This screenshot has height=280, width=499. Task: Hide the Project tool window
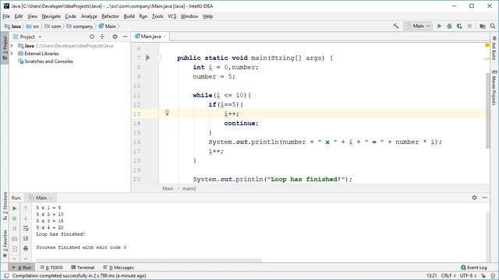[x=125, y=37]
